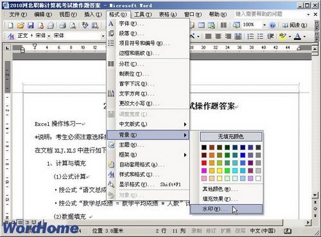Click the Research icon in toolbar
The height and width of the screenshot is (237, 321).
point(95,26)
